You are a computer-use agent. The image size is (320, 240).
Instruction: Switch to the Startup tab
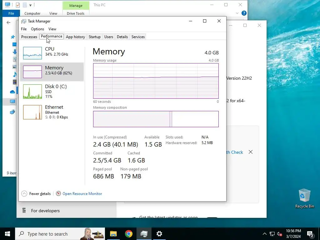pyautogui.click(x=94, y=37)
